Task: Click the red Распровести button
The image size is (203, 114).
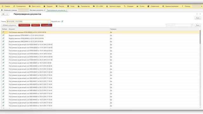Action: point(47,25)
